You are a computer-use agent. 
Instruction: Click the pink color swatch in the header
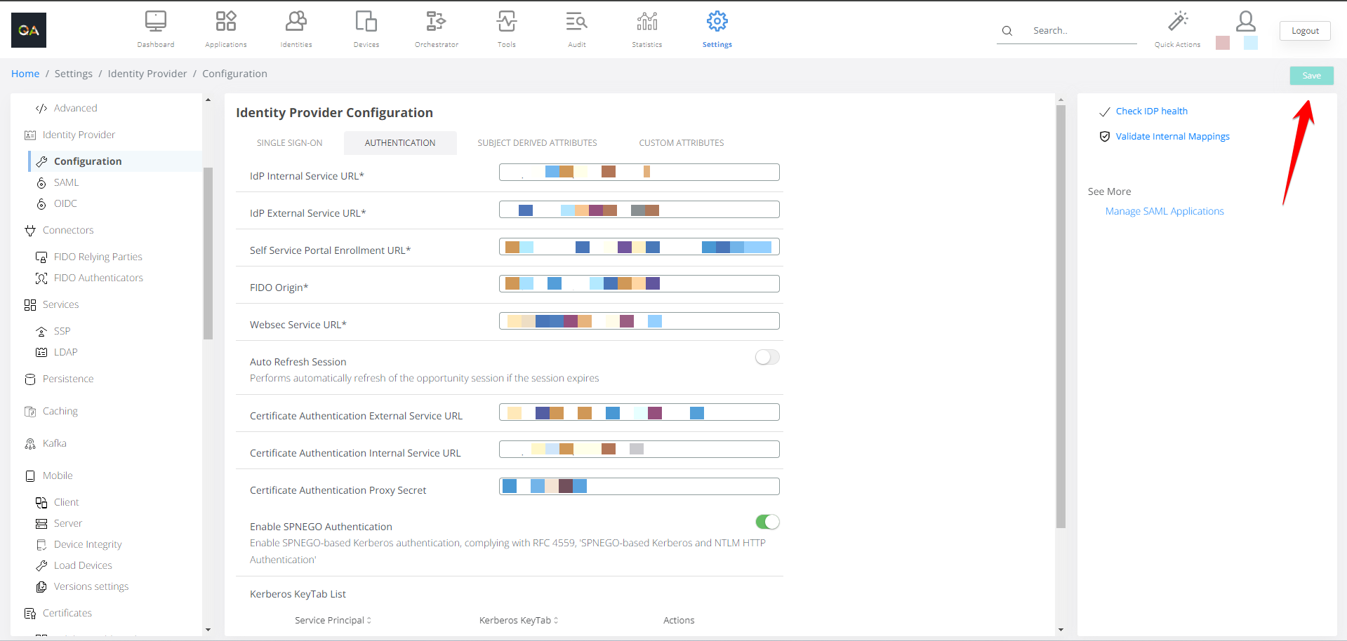pos(1222,43)
